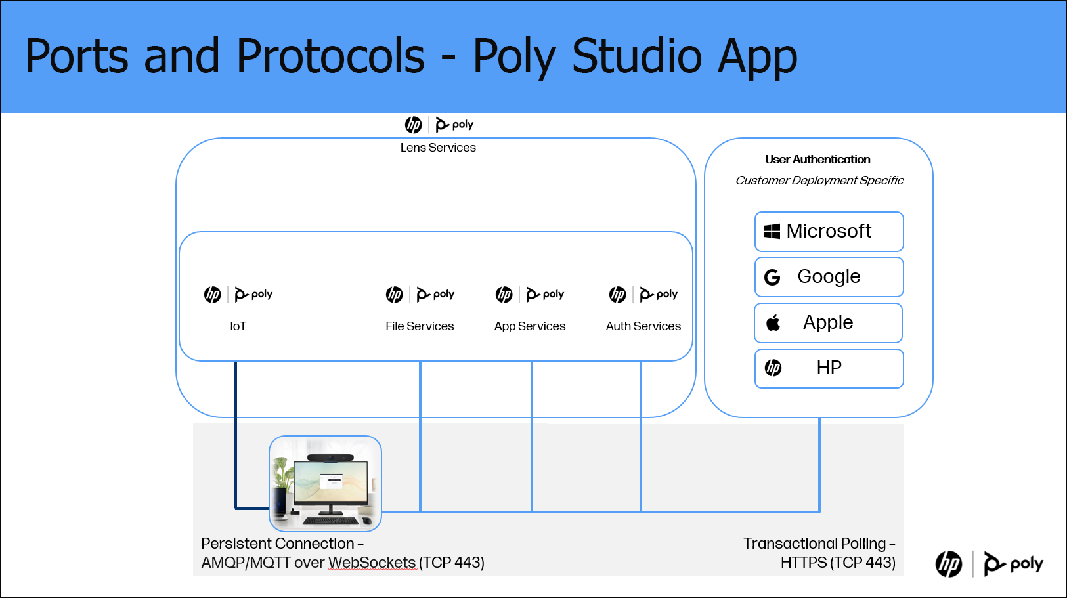Select the Apple authentication option
This screenshot has height=598, width=1067.
[x=828, y=322]
